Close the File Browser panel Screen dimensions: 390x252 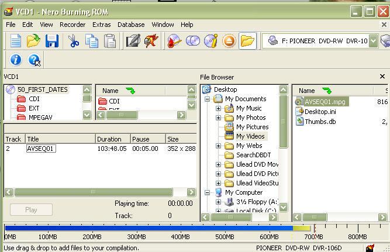click(382, 77)
